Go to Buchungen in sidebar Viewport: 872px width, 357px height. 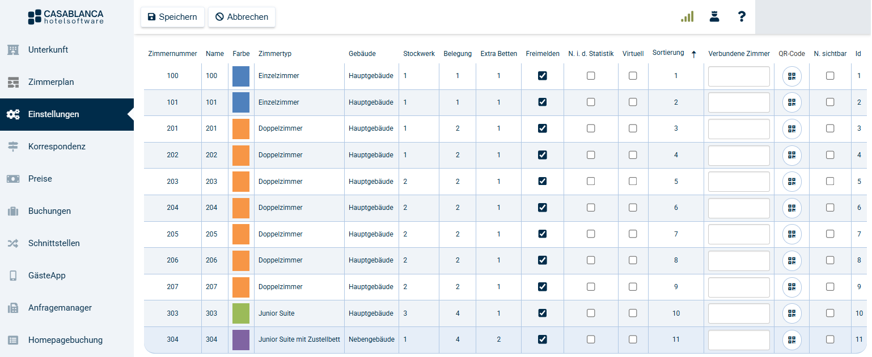49,211
